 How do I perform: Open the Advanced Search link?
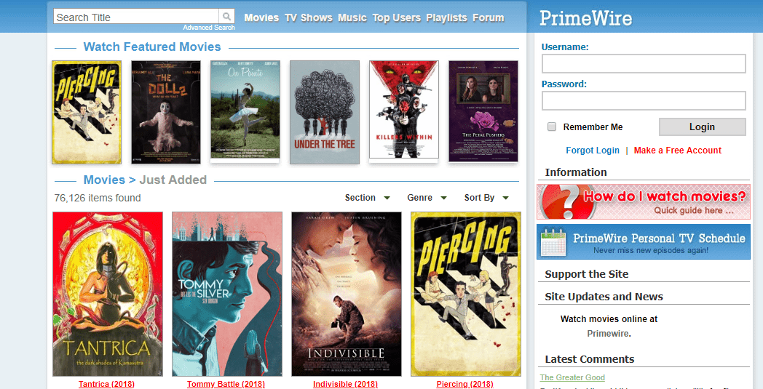[209, 28]
